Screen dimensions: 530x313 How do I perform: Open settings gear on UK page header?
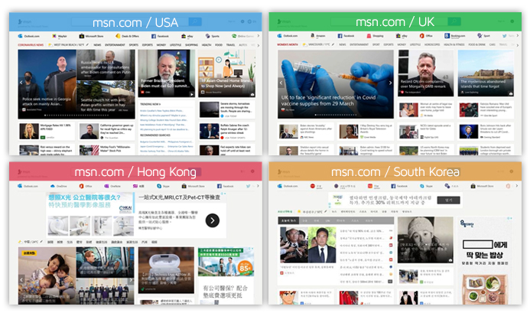pos(512,21)
